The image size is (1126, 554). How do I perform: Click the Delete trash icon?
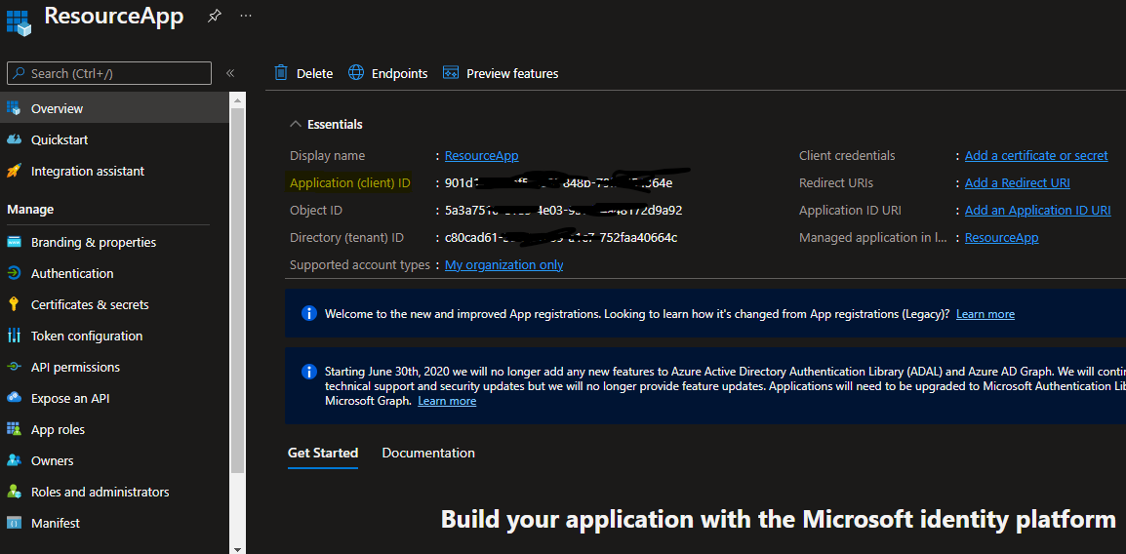[x=281, y=73]
